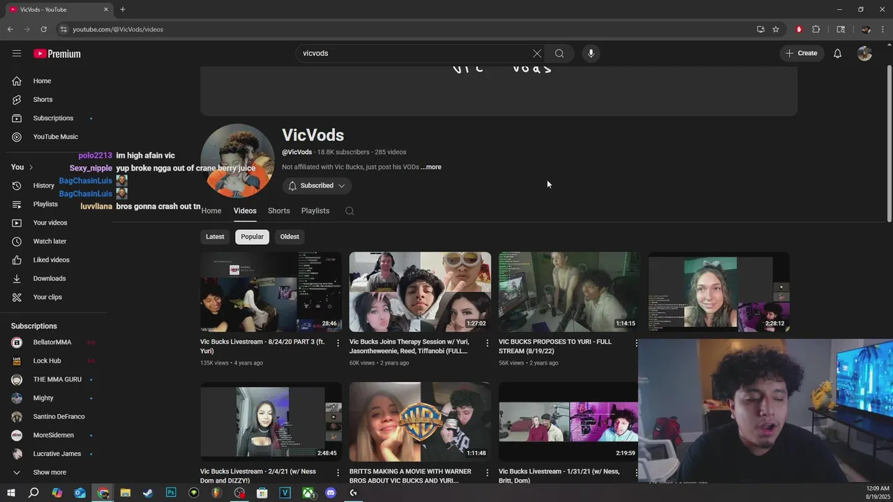Click the YouTube Premium logo
893x502 pixels.
(x=57, y=54)
